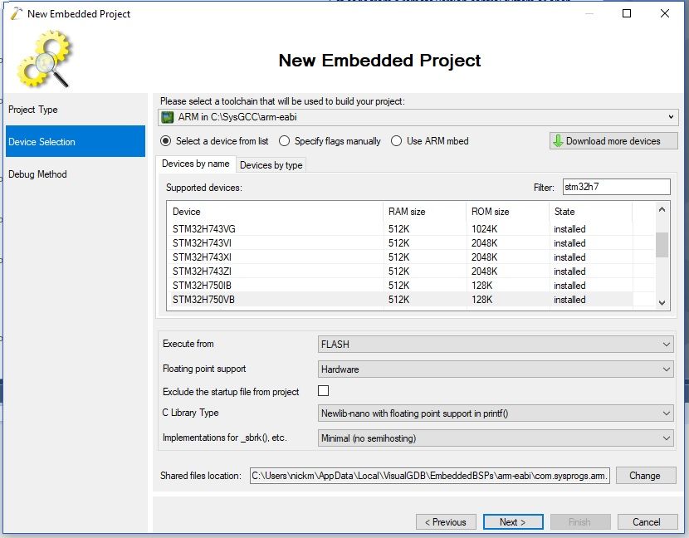The width and height of the screenshot is (689, 538).
Task: Click the greyed-out Finish button
Action: click(x=580, y=522)
